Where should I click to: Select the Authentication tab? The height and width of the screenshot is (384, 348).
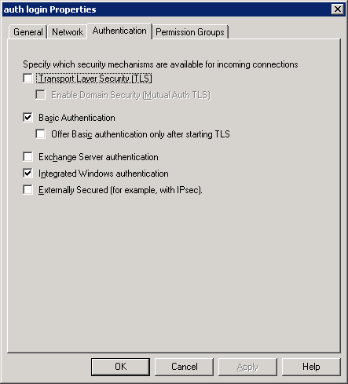pos(119,31)
